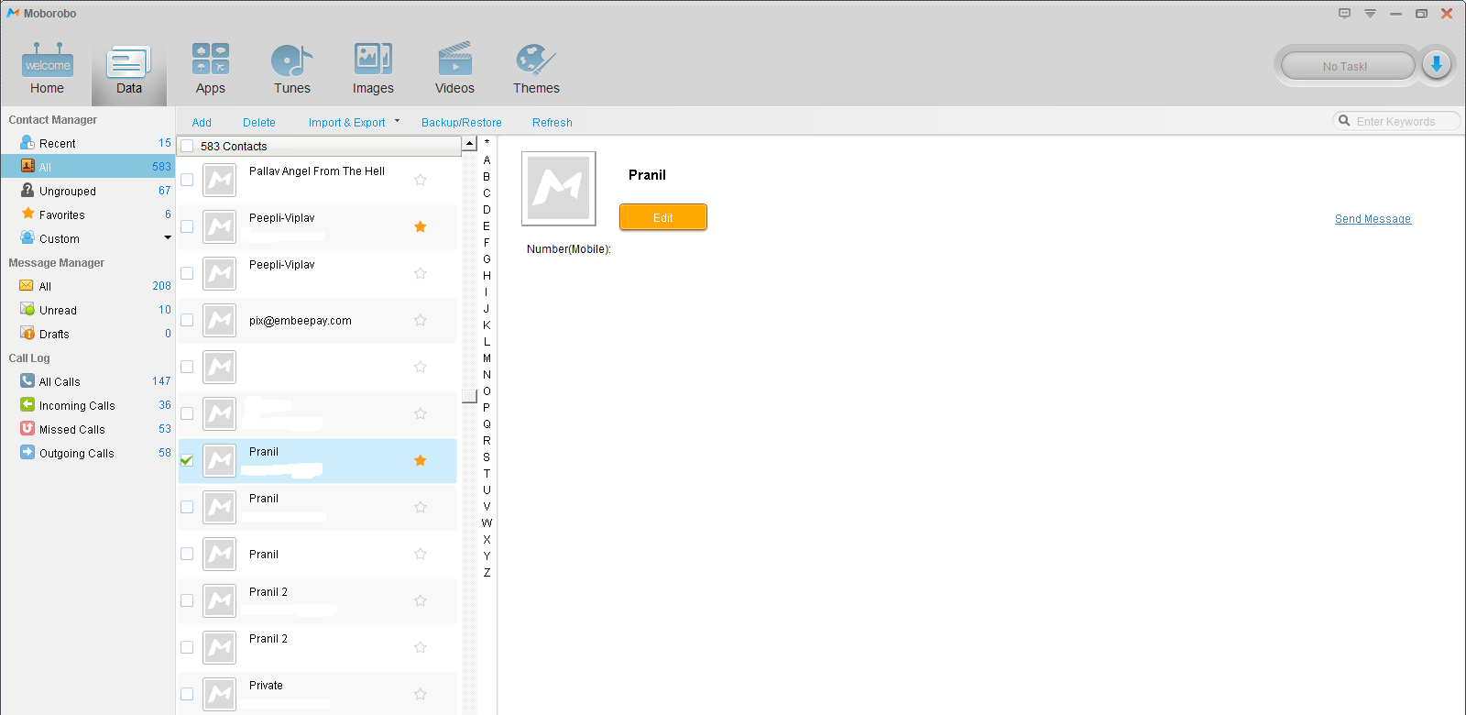Jump to contacts under letter S
Image resolution: width=1466 pixels, height=715 pixels.
point(487,456)
